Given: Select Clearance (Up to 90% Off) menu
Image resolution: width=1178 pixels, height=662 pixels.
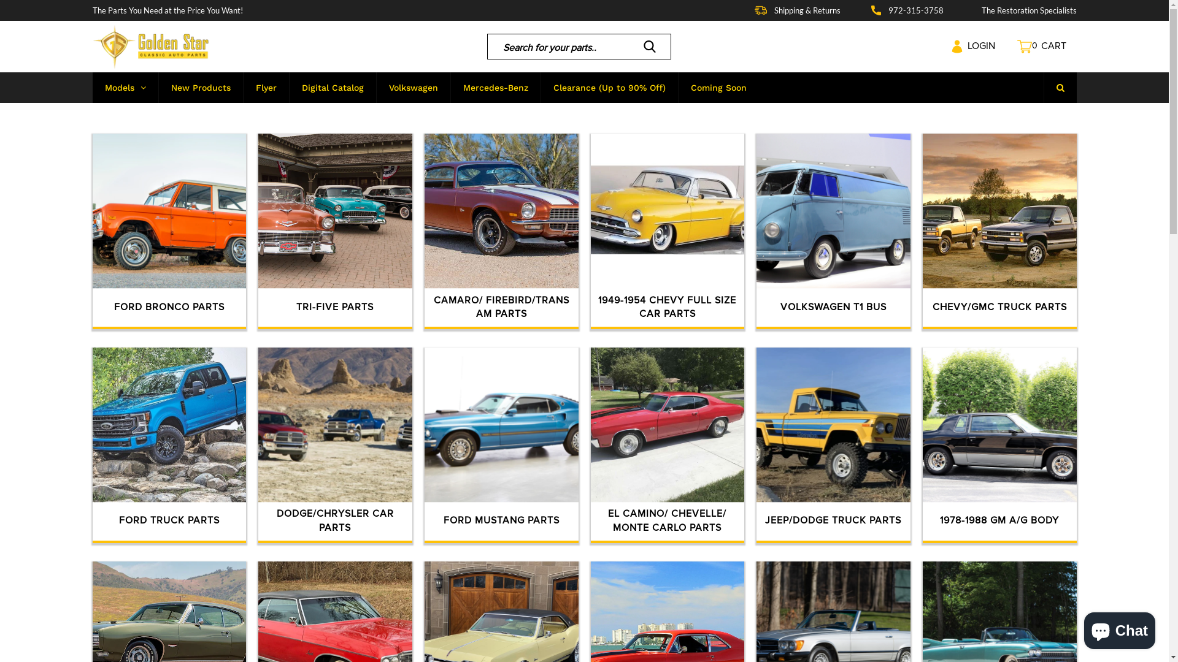Looking at the screenshot, I should (609, 88).
